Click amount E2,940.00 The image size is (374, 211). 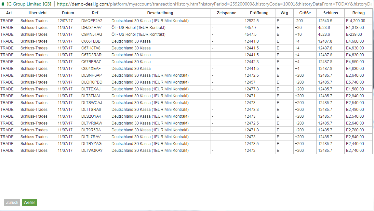(x=355, y=96)
